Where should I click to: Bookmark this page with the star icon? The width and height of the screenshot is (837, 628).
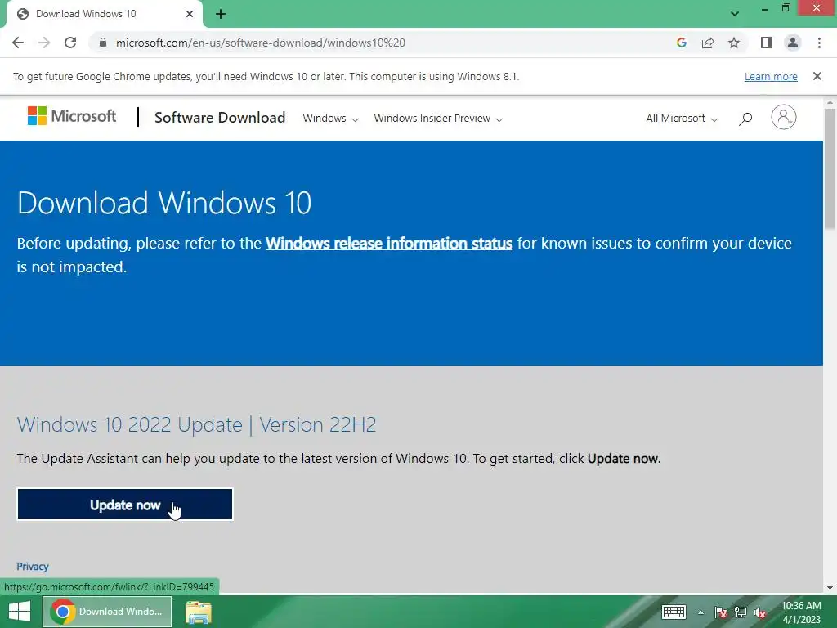(734, 43)
